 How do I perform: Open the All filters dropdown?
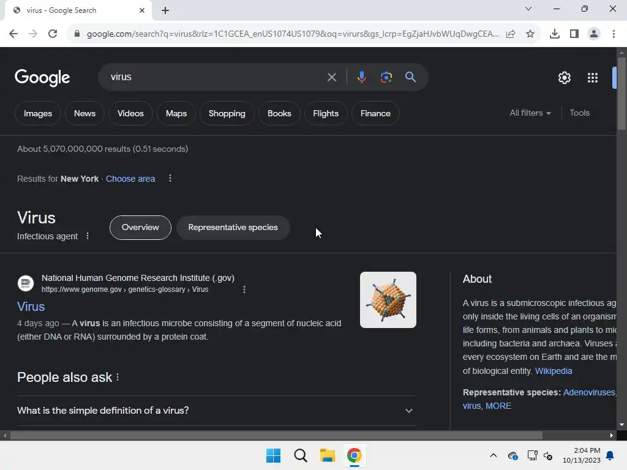pyautogui.click(x=530, y=113)
